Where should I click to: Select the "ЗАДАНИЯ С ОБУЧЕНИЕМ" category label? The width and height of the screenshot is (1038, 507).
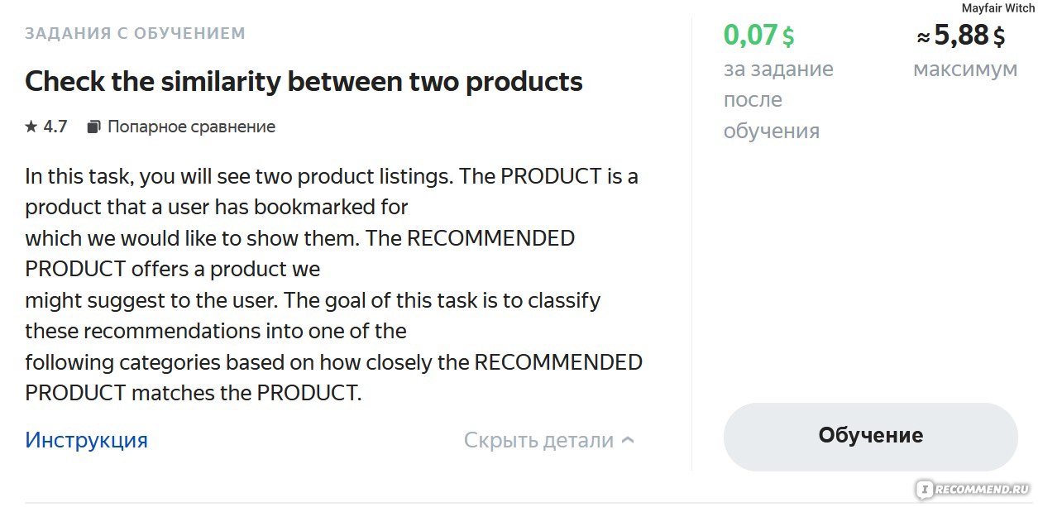pos(135,34)
